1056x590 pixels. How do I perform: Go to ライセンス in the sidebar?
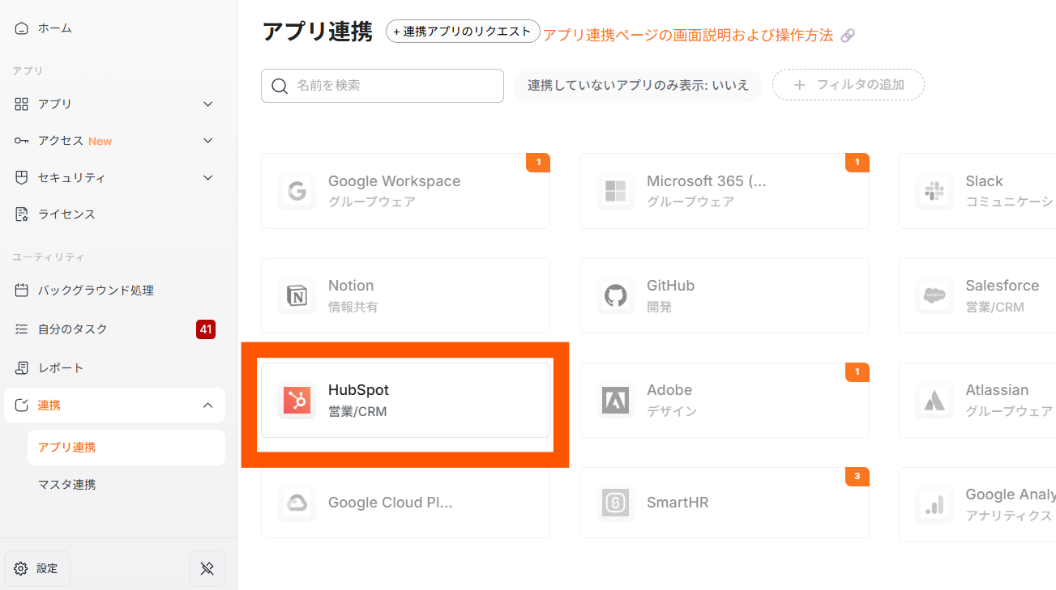66,214
